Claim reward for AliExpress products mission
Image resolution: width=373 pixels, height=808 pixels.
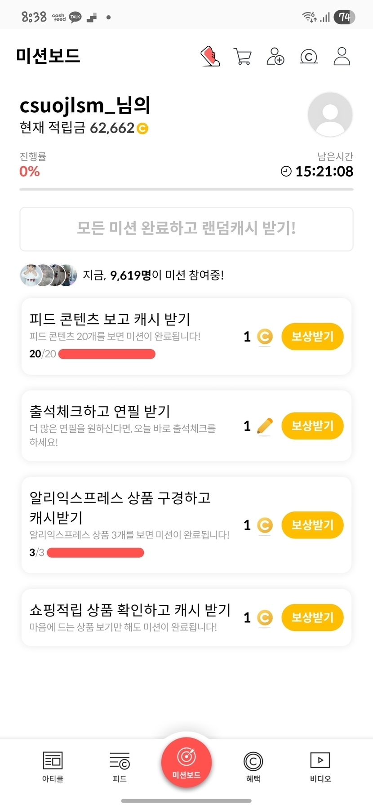tap(312, 525)
